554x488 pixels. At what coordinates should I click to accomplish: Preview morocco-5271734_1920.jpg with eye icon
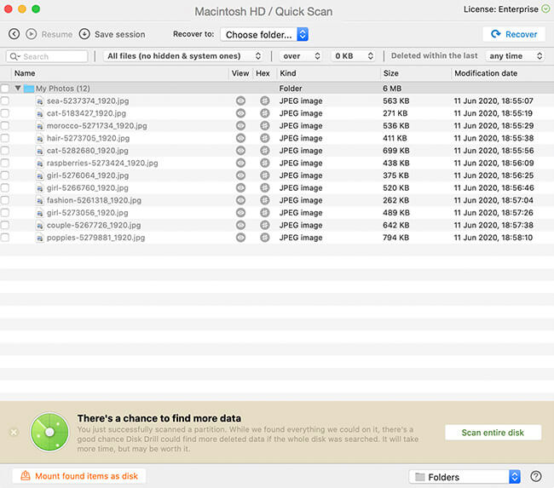click(x=240, y=126)
